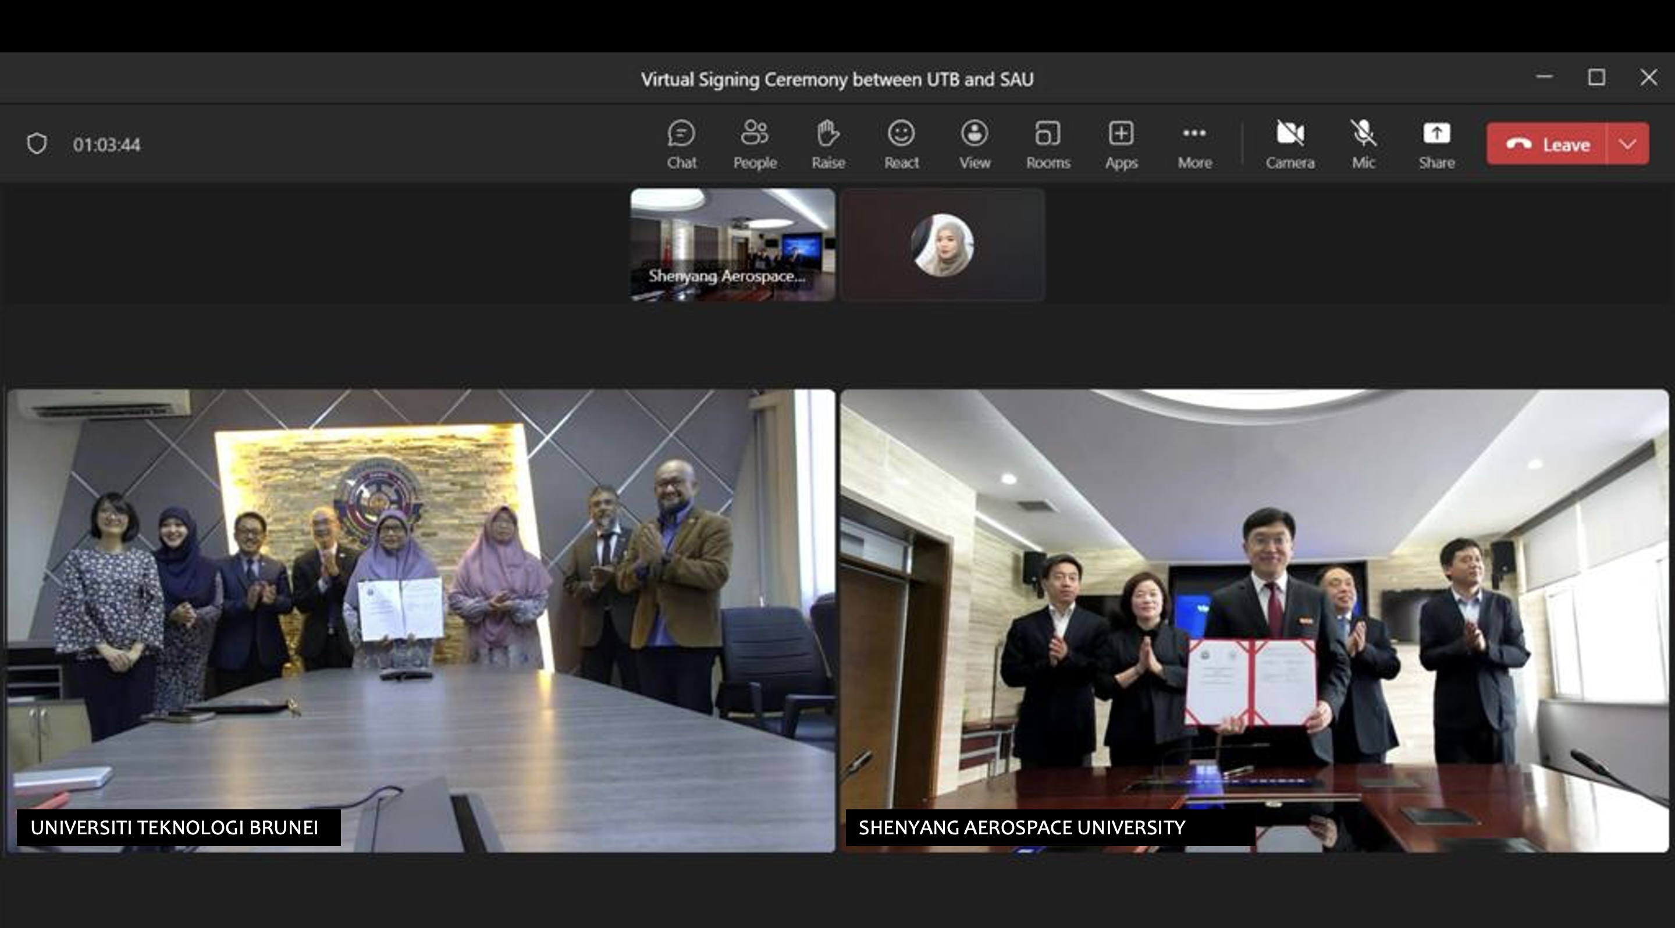The image size is (1675, 928).
Task: Unmute the Mic
Action: (1364, 144)
